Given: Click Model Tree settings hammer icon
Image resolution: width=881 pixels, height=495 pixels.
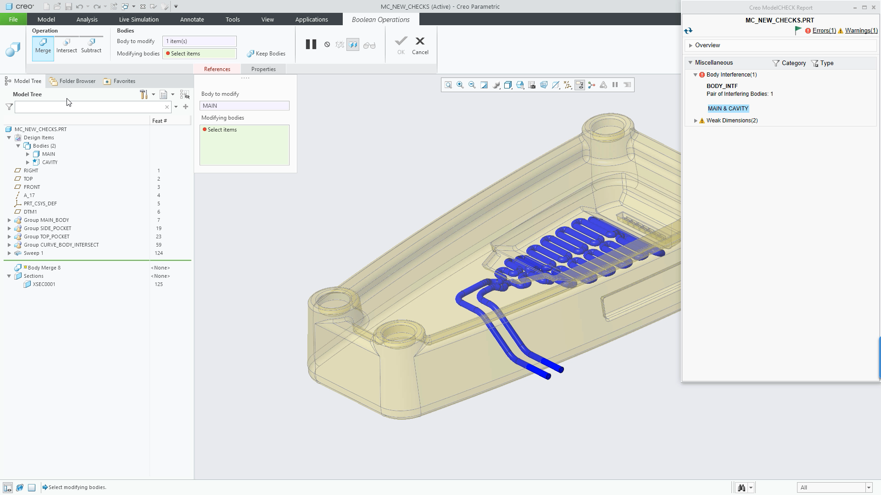Looking at the screenshot, I should (x=144, y=94).
